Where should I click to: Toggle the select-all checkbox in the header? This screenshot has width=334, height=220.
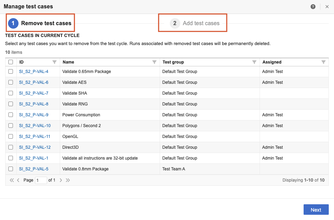(11, 62)
